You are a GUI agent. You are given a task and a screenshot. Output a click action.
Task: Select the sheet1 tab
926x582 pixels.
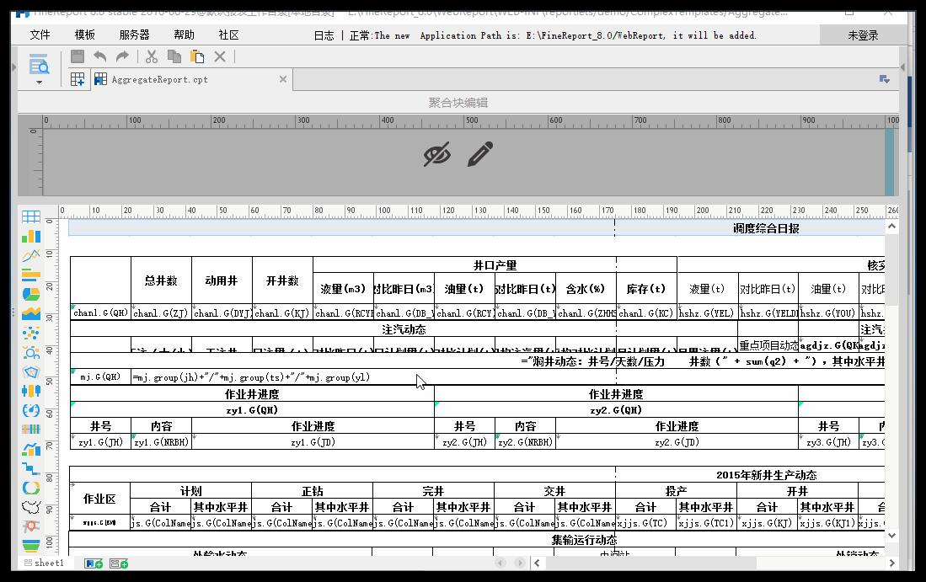pos(44,563)
